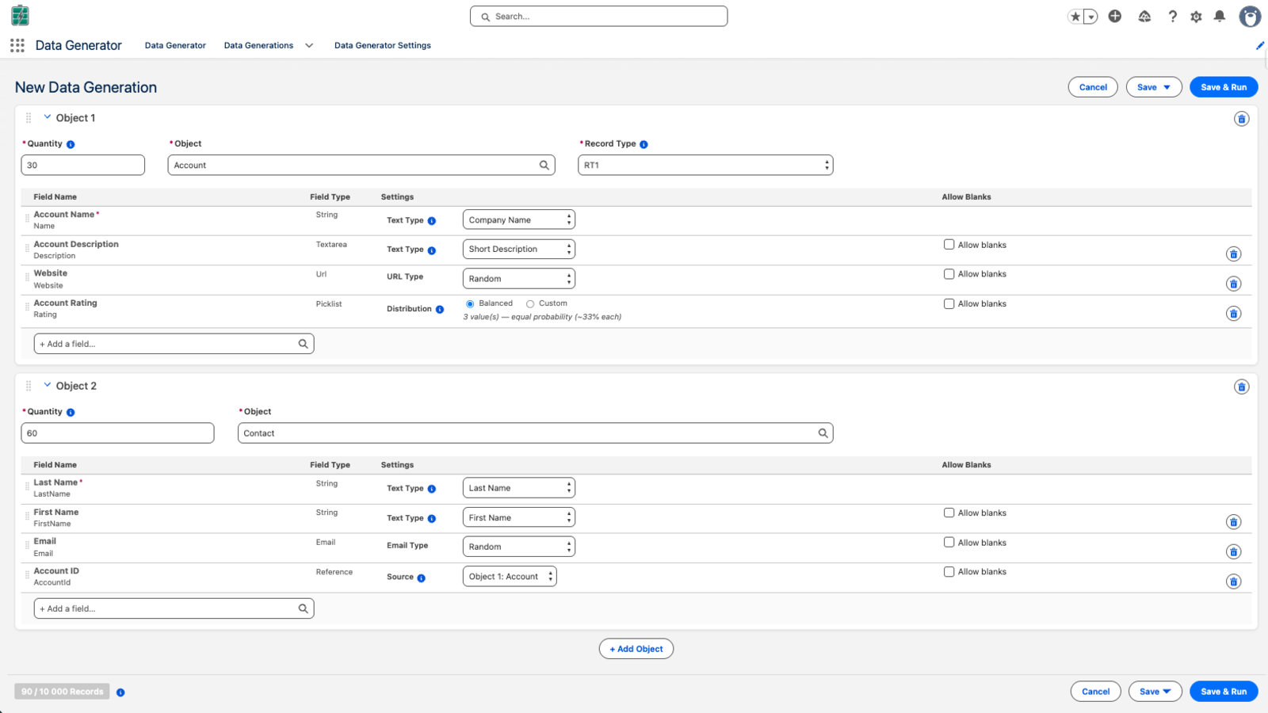
Task: Delete Object 1 with its trash icon
Action: pos(1242,119)
